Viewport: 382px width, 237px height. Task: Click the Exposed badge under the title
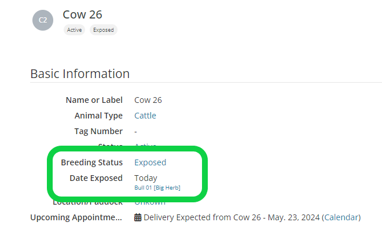(104, 30)
